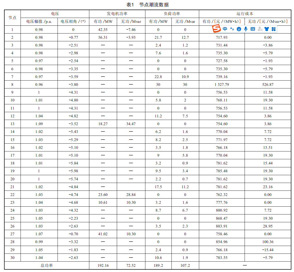Select the 节点 column header
Image resolution: width=294 pixels, height=272 pixels.
click(12, 18)
